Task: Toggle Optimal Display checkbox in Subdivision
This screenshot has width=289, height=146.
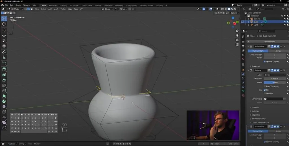Action: (265, 61)
